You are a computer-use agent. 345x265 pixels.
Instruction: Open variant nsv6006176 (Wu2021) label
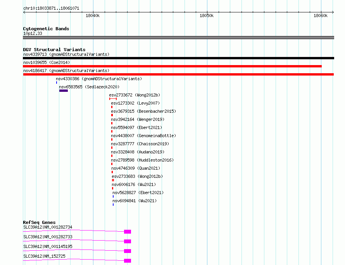click(x=134, y=184)
